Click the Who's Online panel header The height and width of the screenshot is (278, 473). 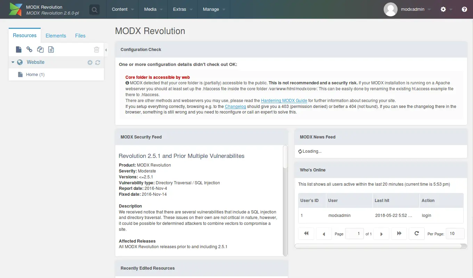point(381,170)
